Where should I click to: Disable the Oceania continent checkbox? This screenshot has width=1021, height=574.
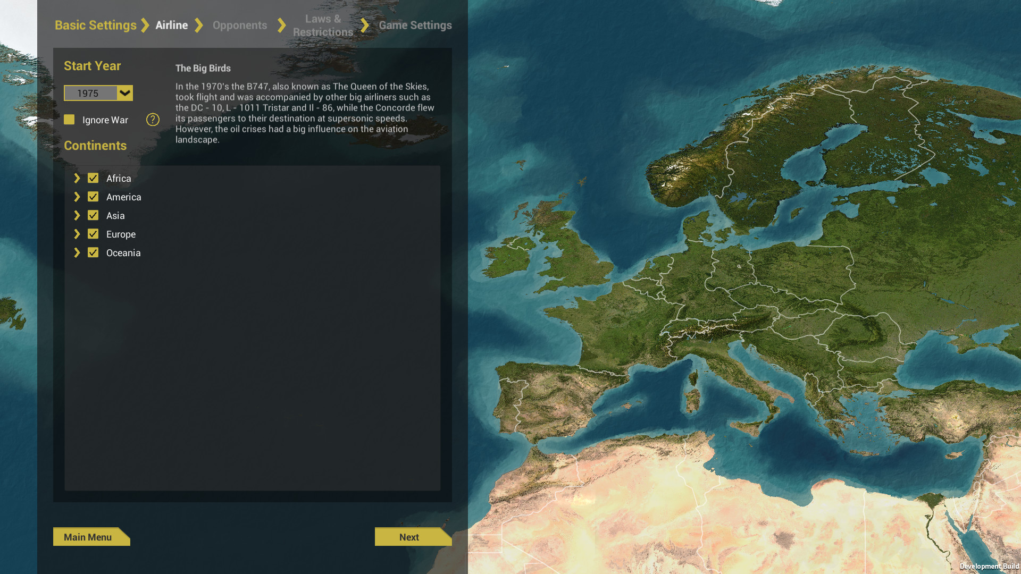point(93,252)
